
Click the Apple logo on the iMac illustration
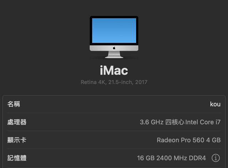click(x=114, y=48)
